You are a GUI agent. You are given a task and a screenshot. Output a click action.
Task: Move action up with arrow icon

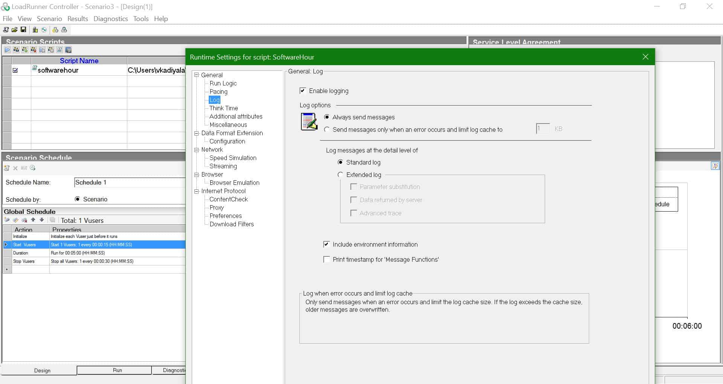coord(33,220)
